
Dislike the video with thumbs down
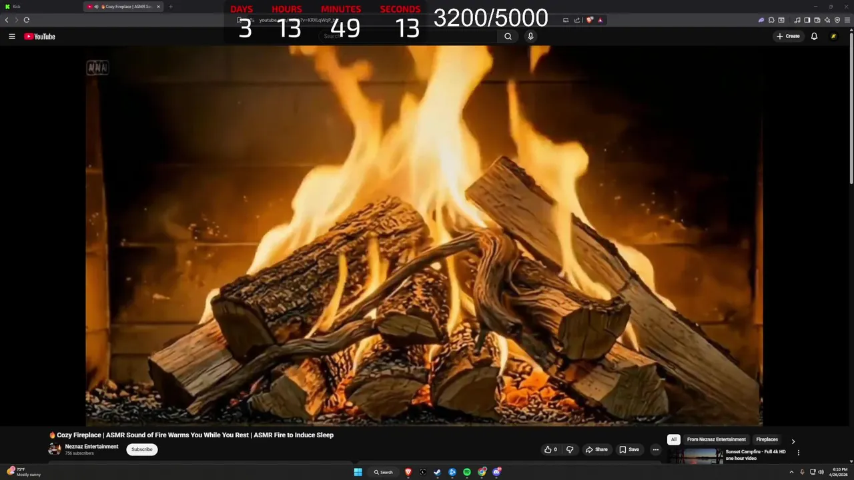(570, 449)
